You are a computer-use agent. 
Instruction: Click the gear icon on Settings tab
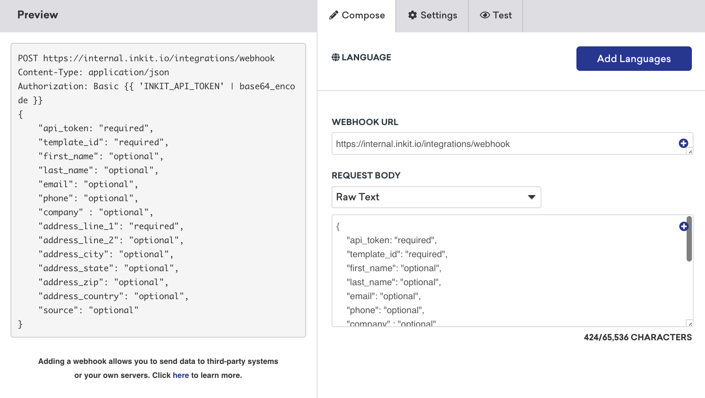[x=412, y=15]
